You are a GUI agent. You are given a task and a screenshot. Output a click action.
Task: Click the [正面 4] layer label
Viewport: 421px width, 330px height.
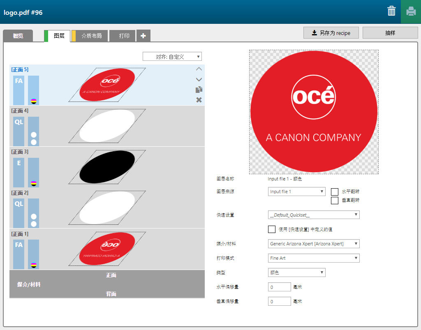pyautogui.click(x=20, y=111)
